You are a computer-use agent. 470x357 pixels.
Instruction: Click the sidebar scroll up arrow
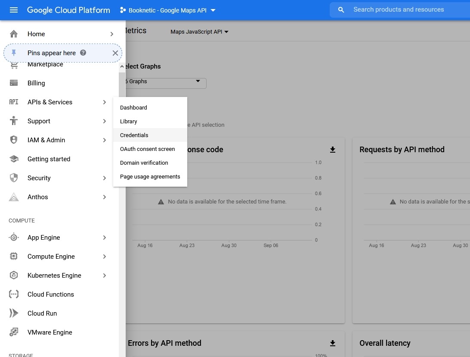tap(122, 66)
